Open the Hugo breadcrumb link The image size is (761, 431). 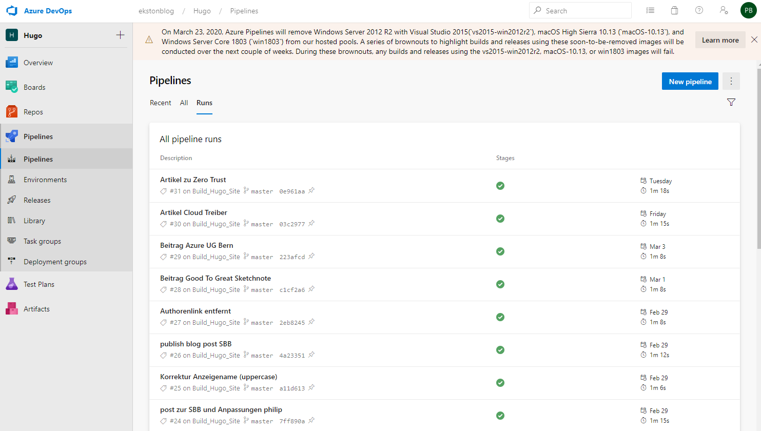[202, 11]
